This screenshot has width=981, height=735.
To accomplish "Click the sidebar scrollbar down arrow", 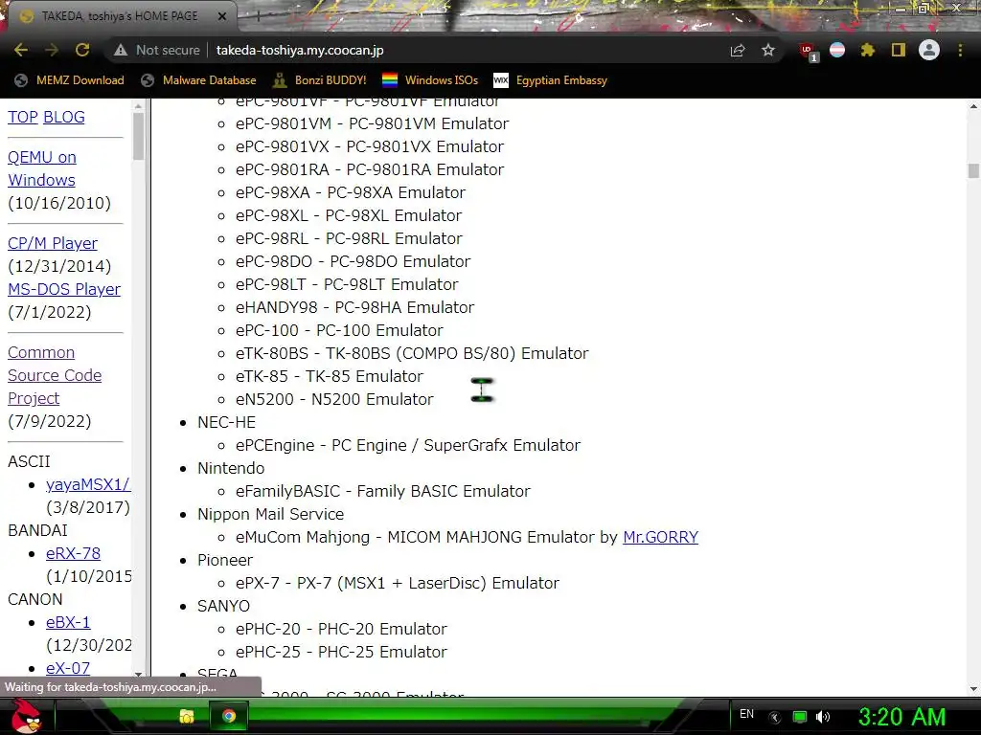I will click(x=138, y=675).
